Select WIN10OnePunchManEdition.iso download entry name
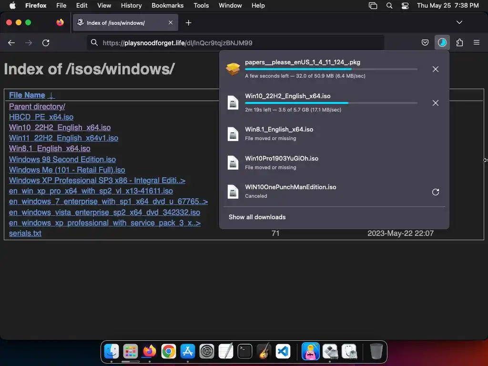This screenshot has width=488, height=366. (290, 187)
